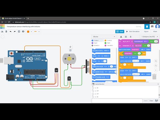The image size is (160, 120).
Task: Click the Send button in serial monitor
Action: [146, 101]
